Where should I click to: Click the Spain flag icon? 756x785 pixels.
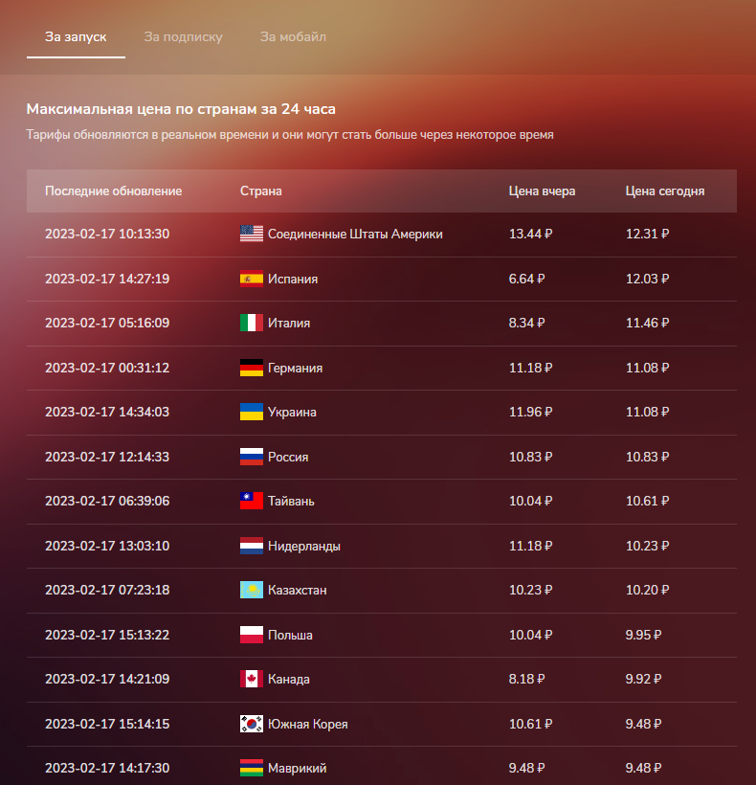251,279
